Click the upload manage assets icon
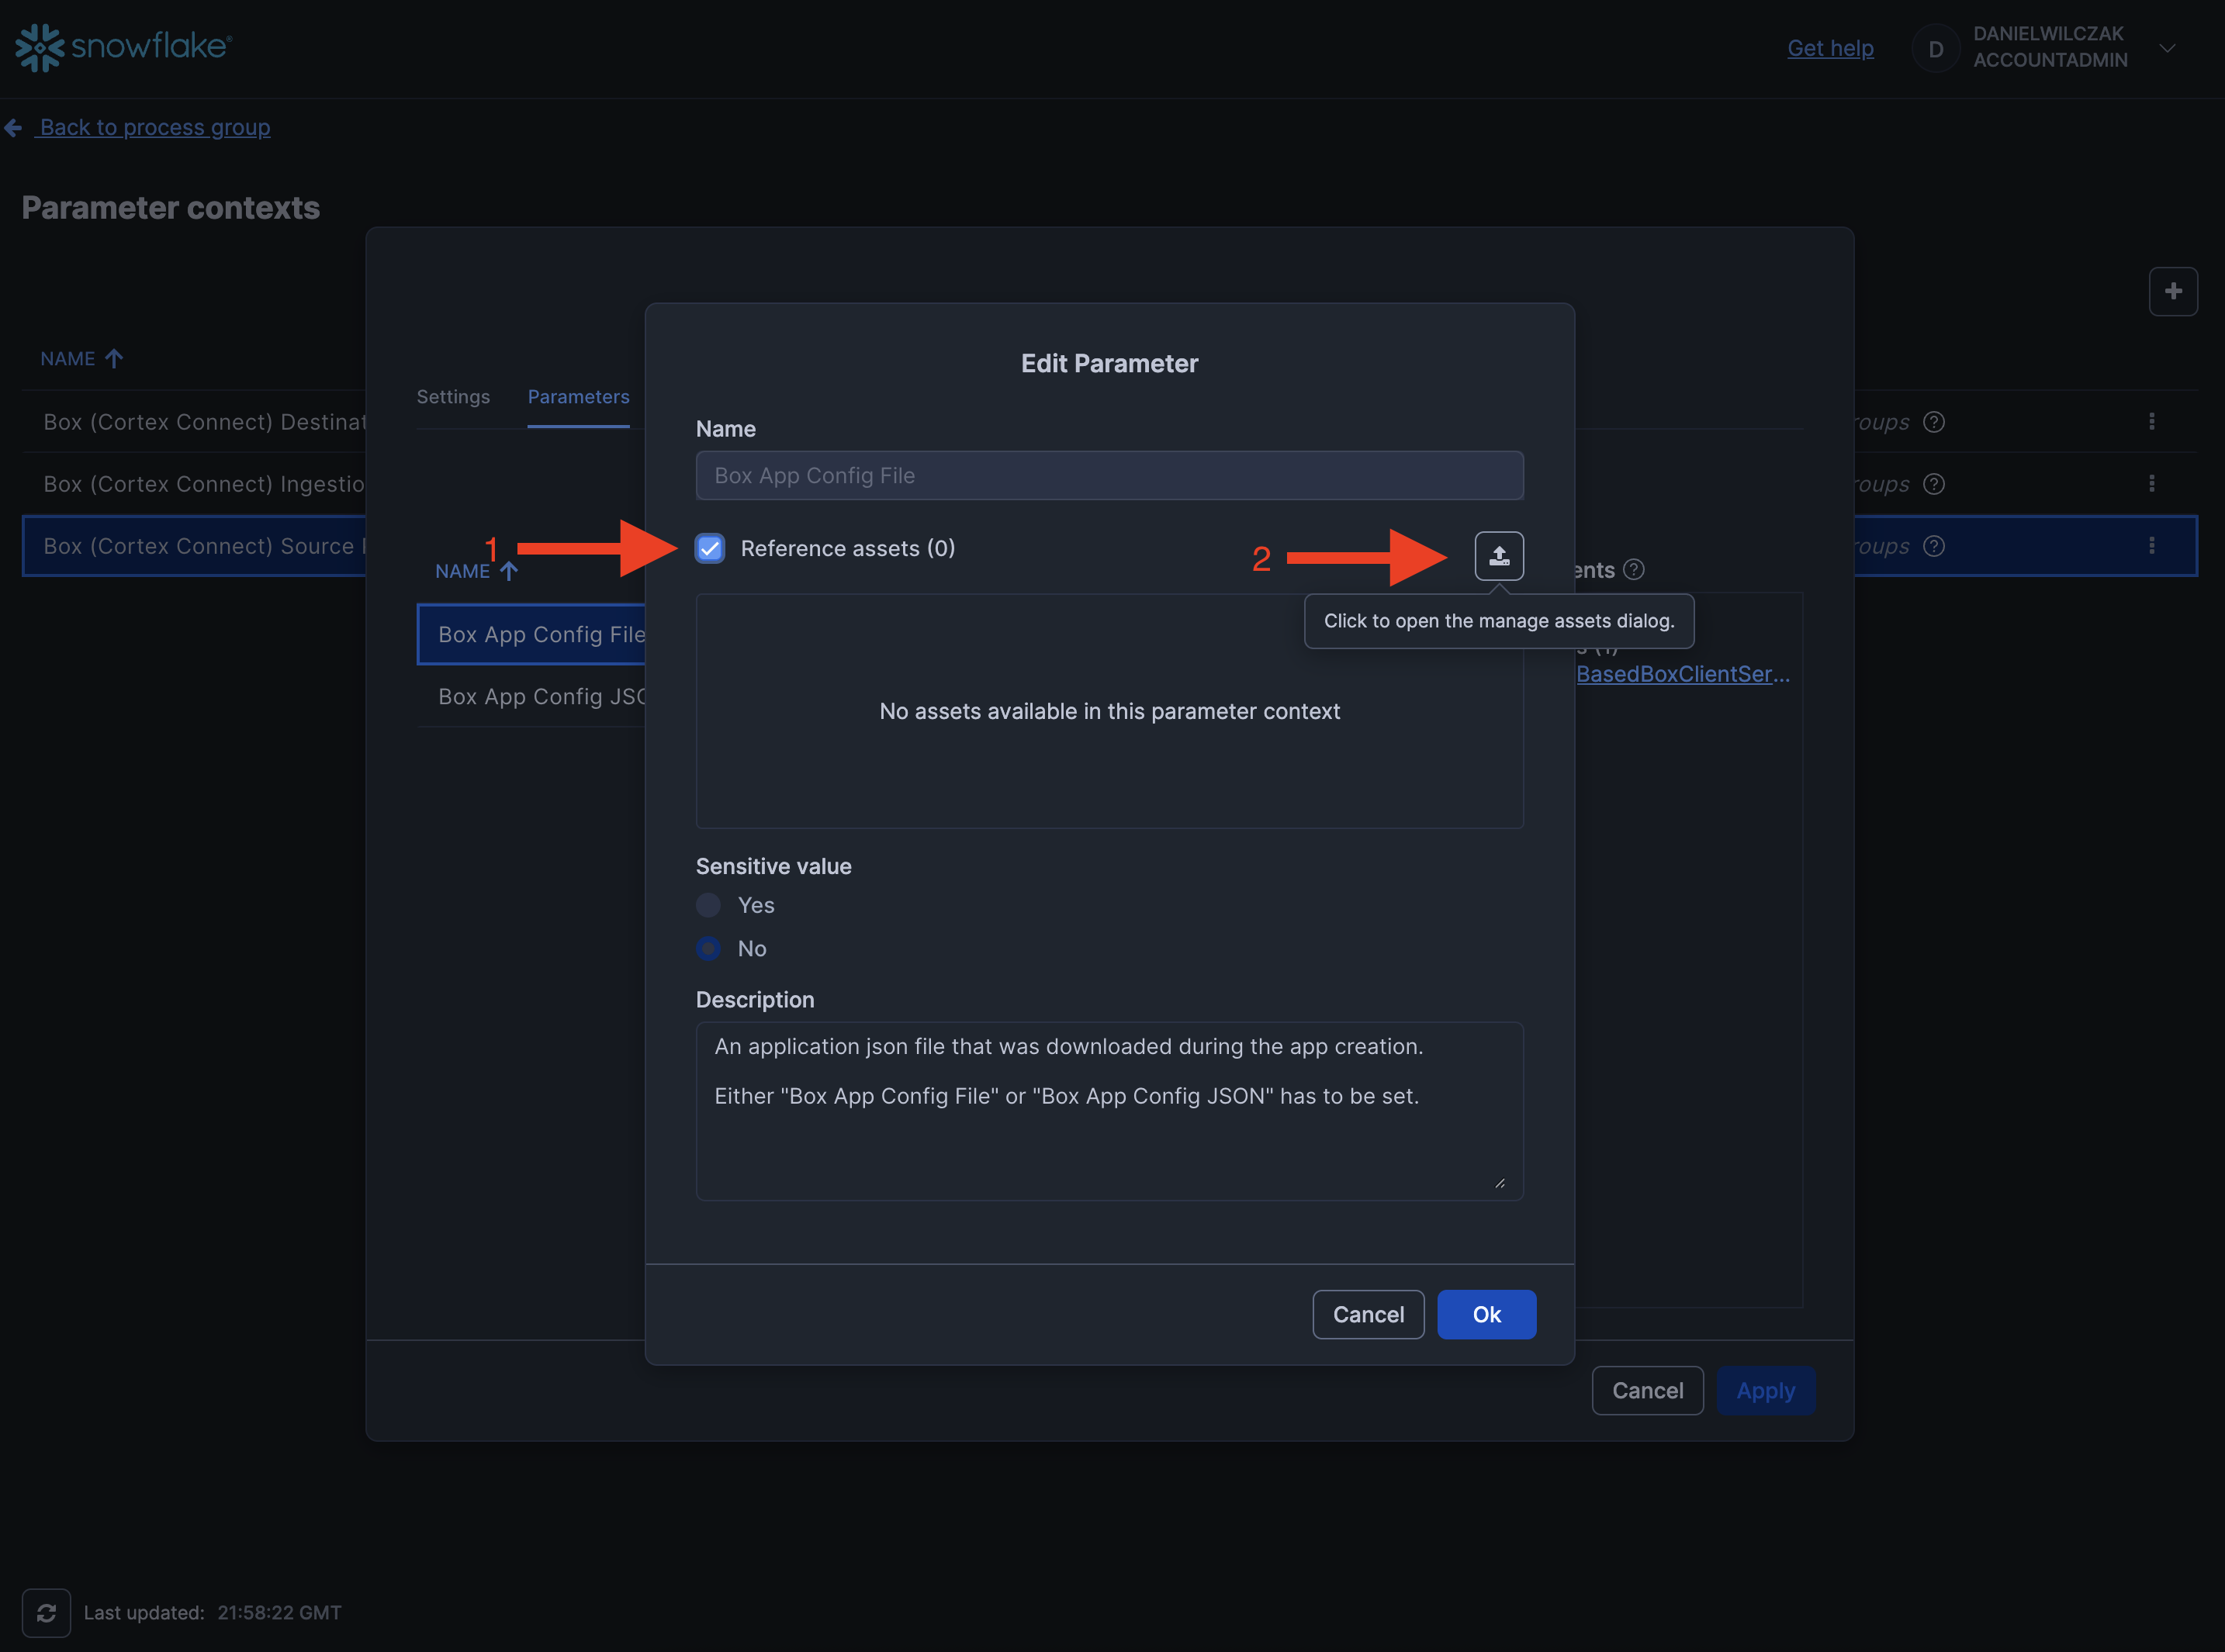This screenshot has width=2225, height=1652. click(x=1498, y=556)
